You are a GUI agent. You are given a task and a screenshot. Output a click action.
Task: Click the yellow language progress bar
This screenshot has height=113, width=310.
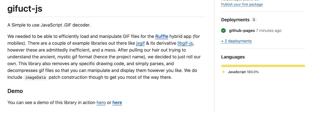point(263,66)
